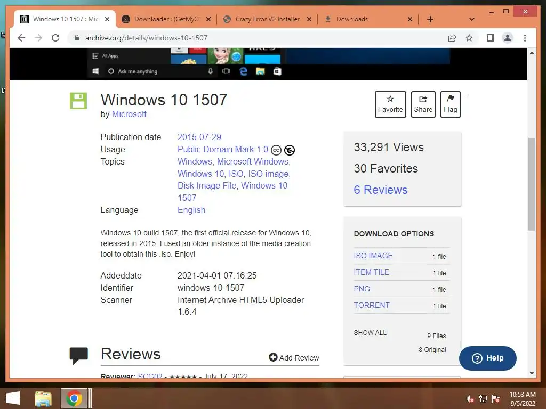Click the Edge icon in the preview image
546x409 pixels.
(x=243, y=71)
